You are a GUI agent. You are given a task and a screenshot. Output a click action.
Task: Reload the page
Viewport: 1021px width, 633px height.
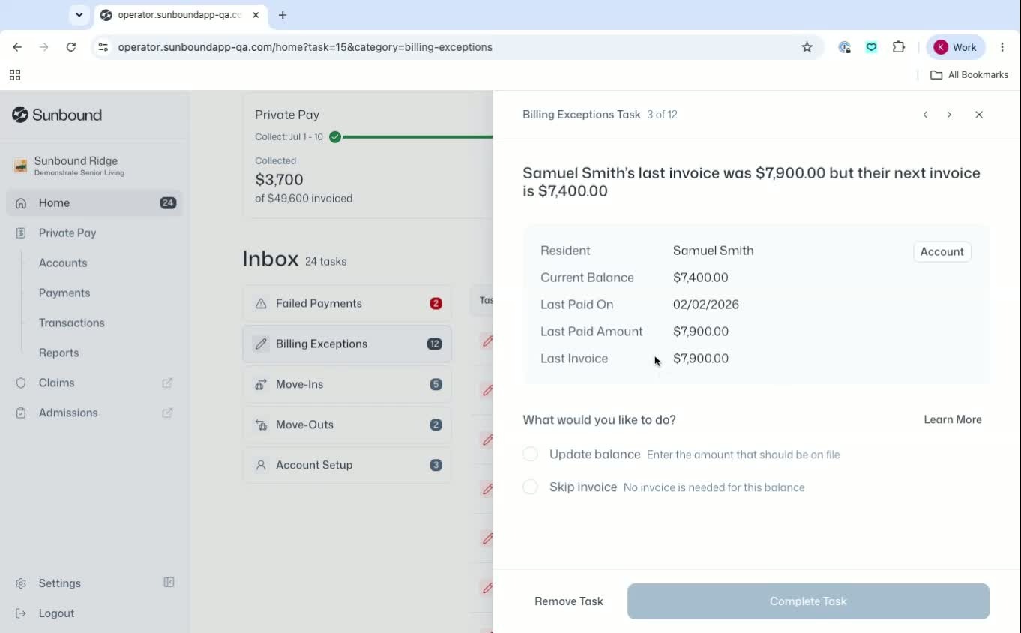pos(71,47)
